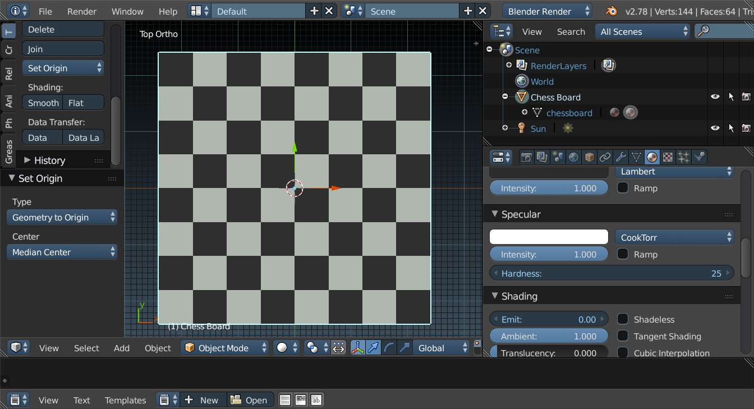Enable the rotate manipulator arc icon
Viewport: 754px width, 409px height.
tap(389, 348)
